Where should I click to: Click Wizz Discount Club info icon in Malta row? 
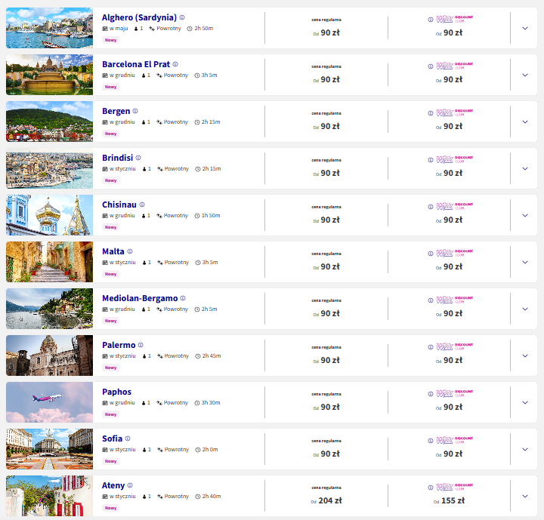(x=431, y=254)
